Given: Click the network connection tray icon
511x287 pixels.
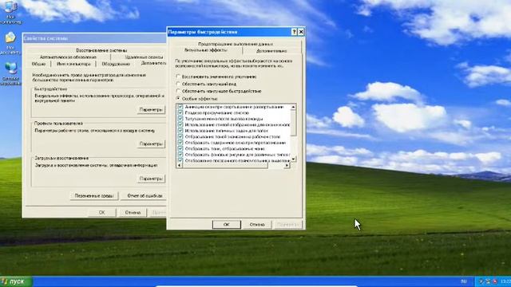Looking at the screenshot, I should point(488,281).
